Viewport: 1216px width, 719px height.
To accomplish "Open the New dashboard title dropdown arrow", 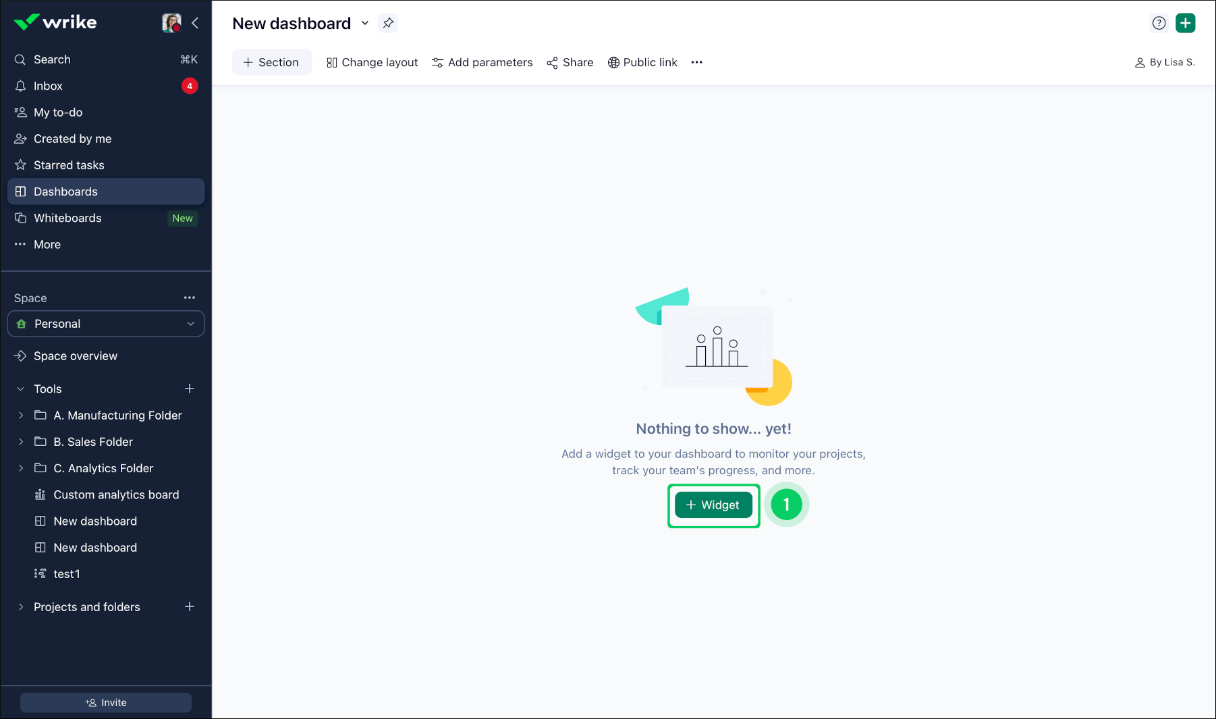I will point(365,23).
